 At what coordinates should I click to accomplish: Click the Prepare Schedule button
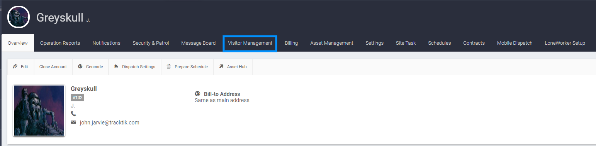[x=187, y=67]
